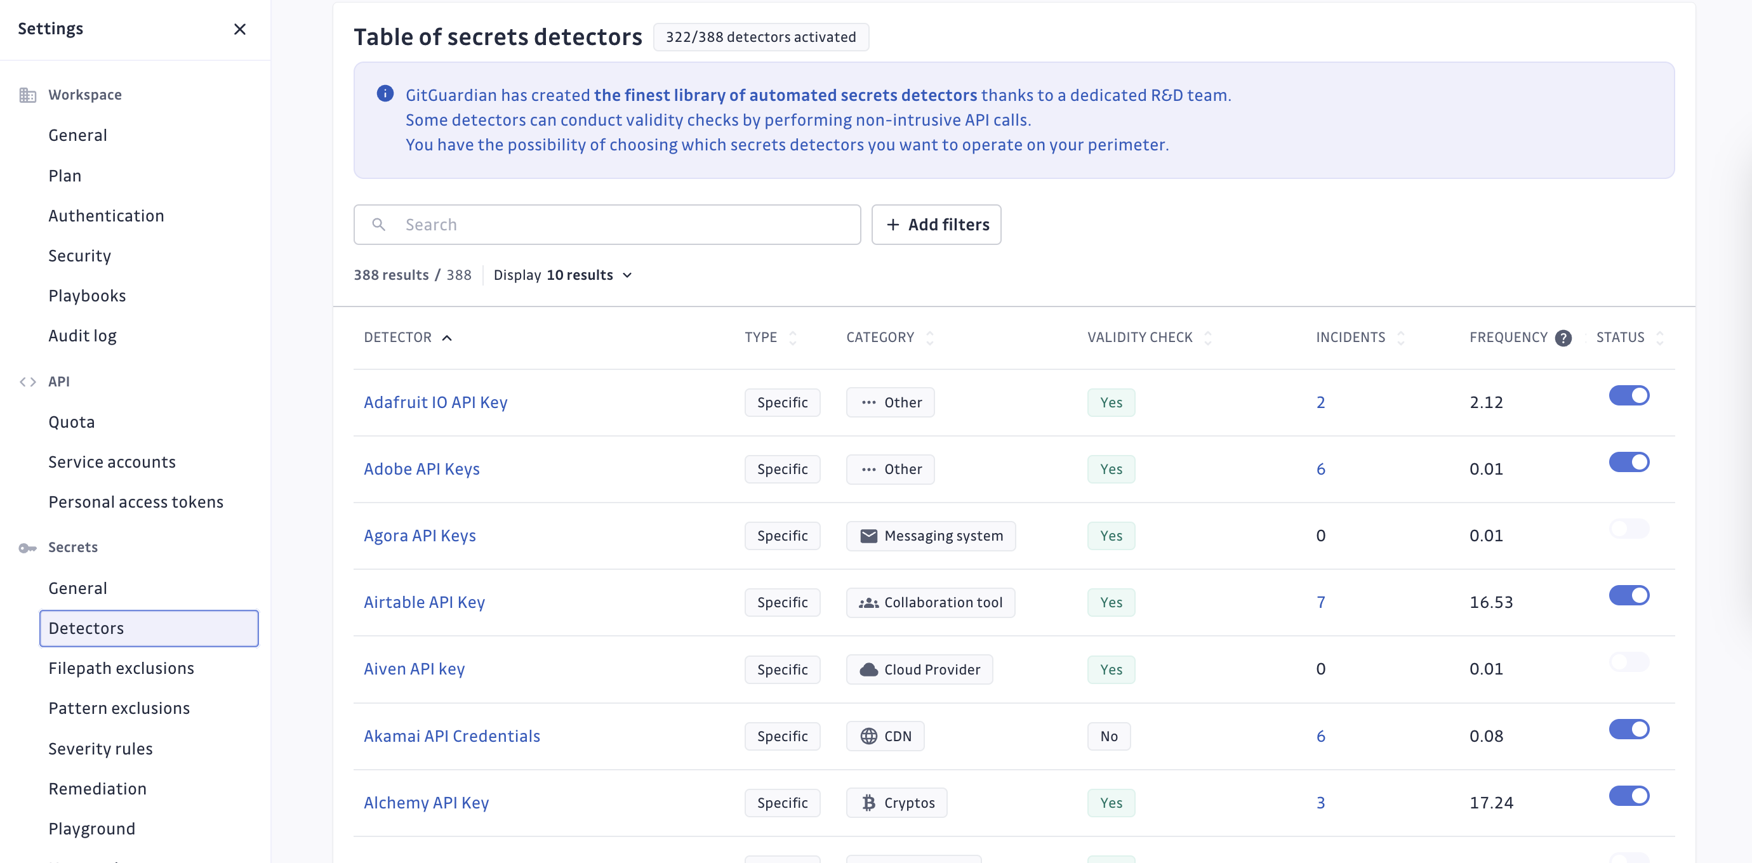Select Detectors in the sidebar
The image size is (1752, 863).
point(149,628)
